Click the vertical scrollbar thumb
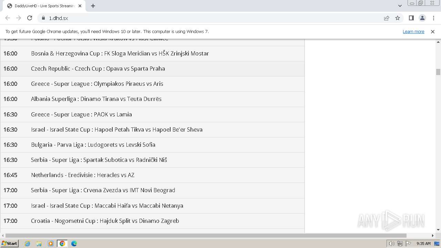This screenshot has width=441, height=248. [x=438, y=72]
